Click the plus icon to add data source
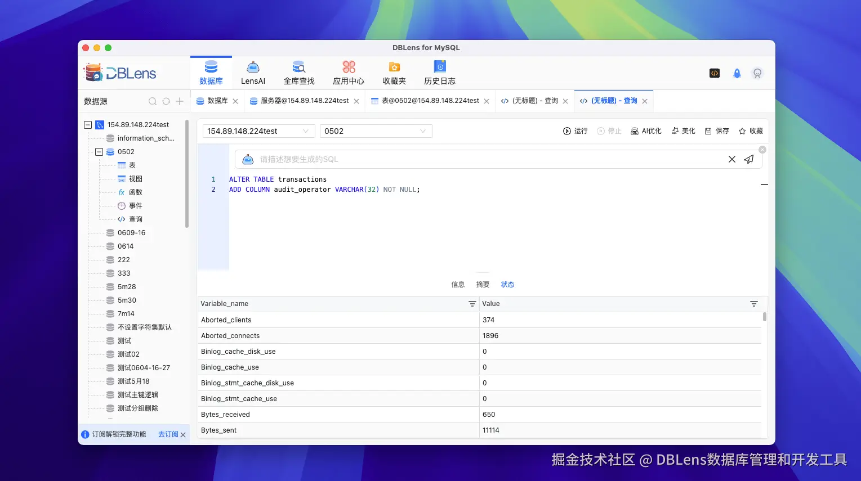 coord(180,101)
